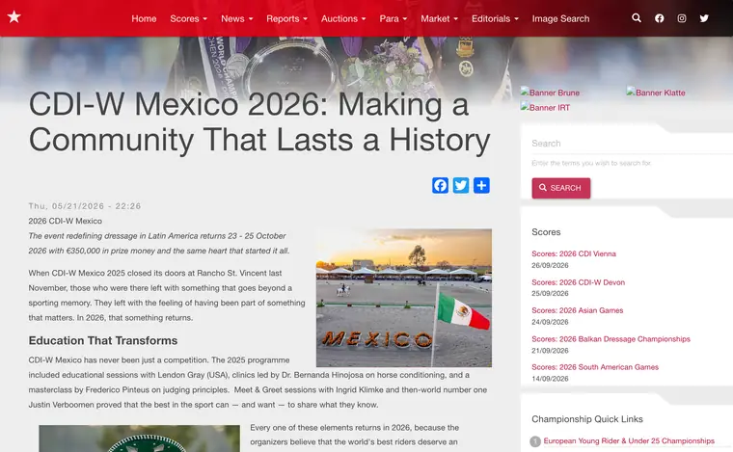Open Scores: 2026 Balkan Dressage Championships
The width and height of the screenshot is (733, 452).
point(611,339)
